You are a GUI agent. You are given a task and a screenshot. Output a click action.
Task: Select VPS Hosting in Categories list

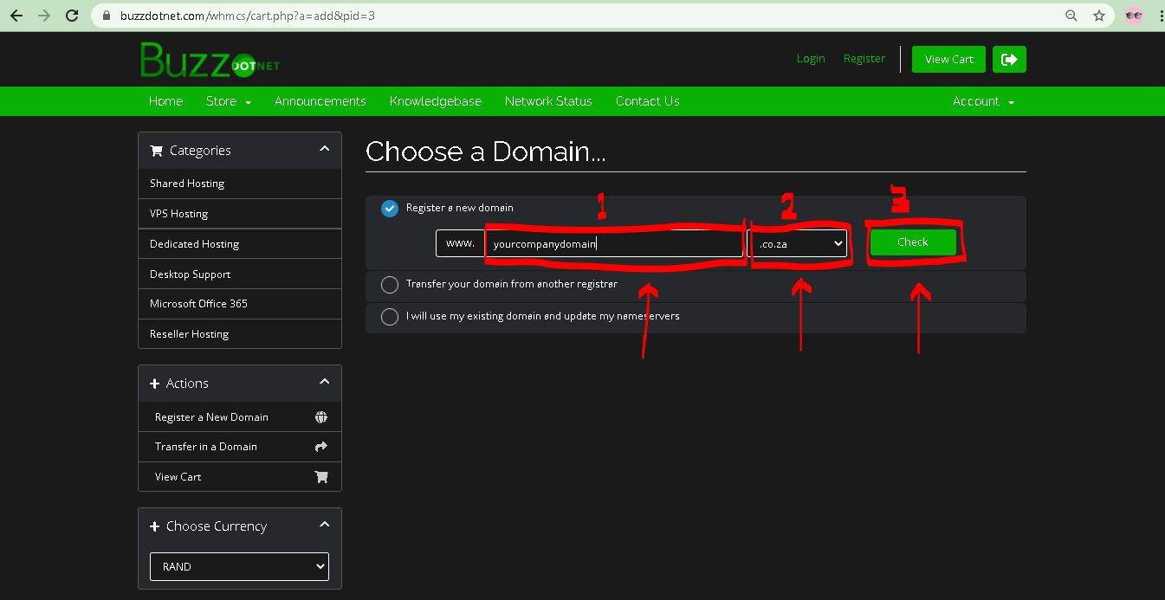pos(179,214)
